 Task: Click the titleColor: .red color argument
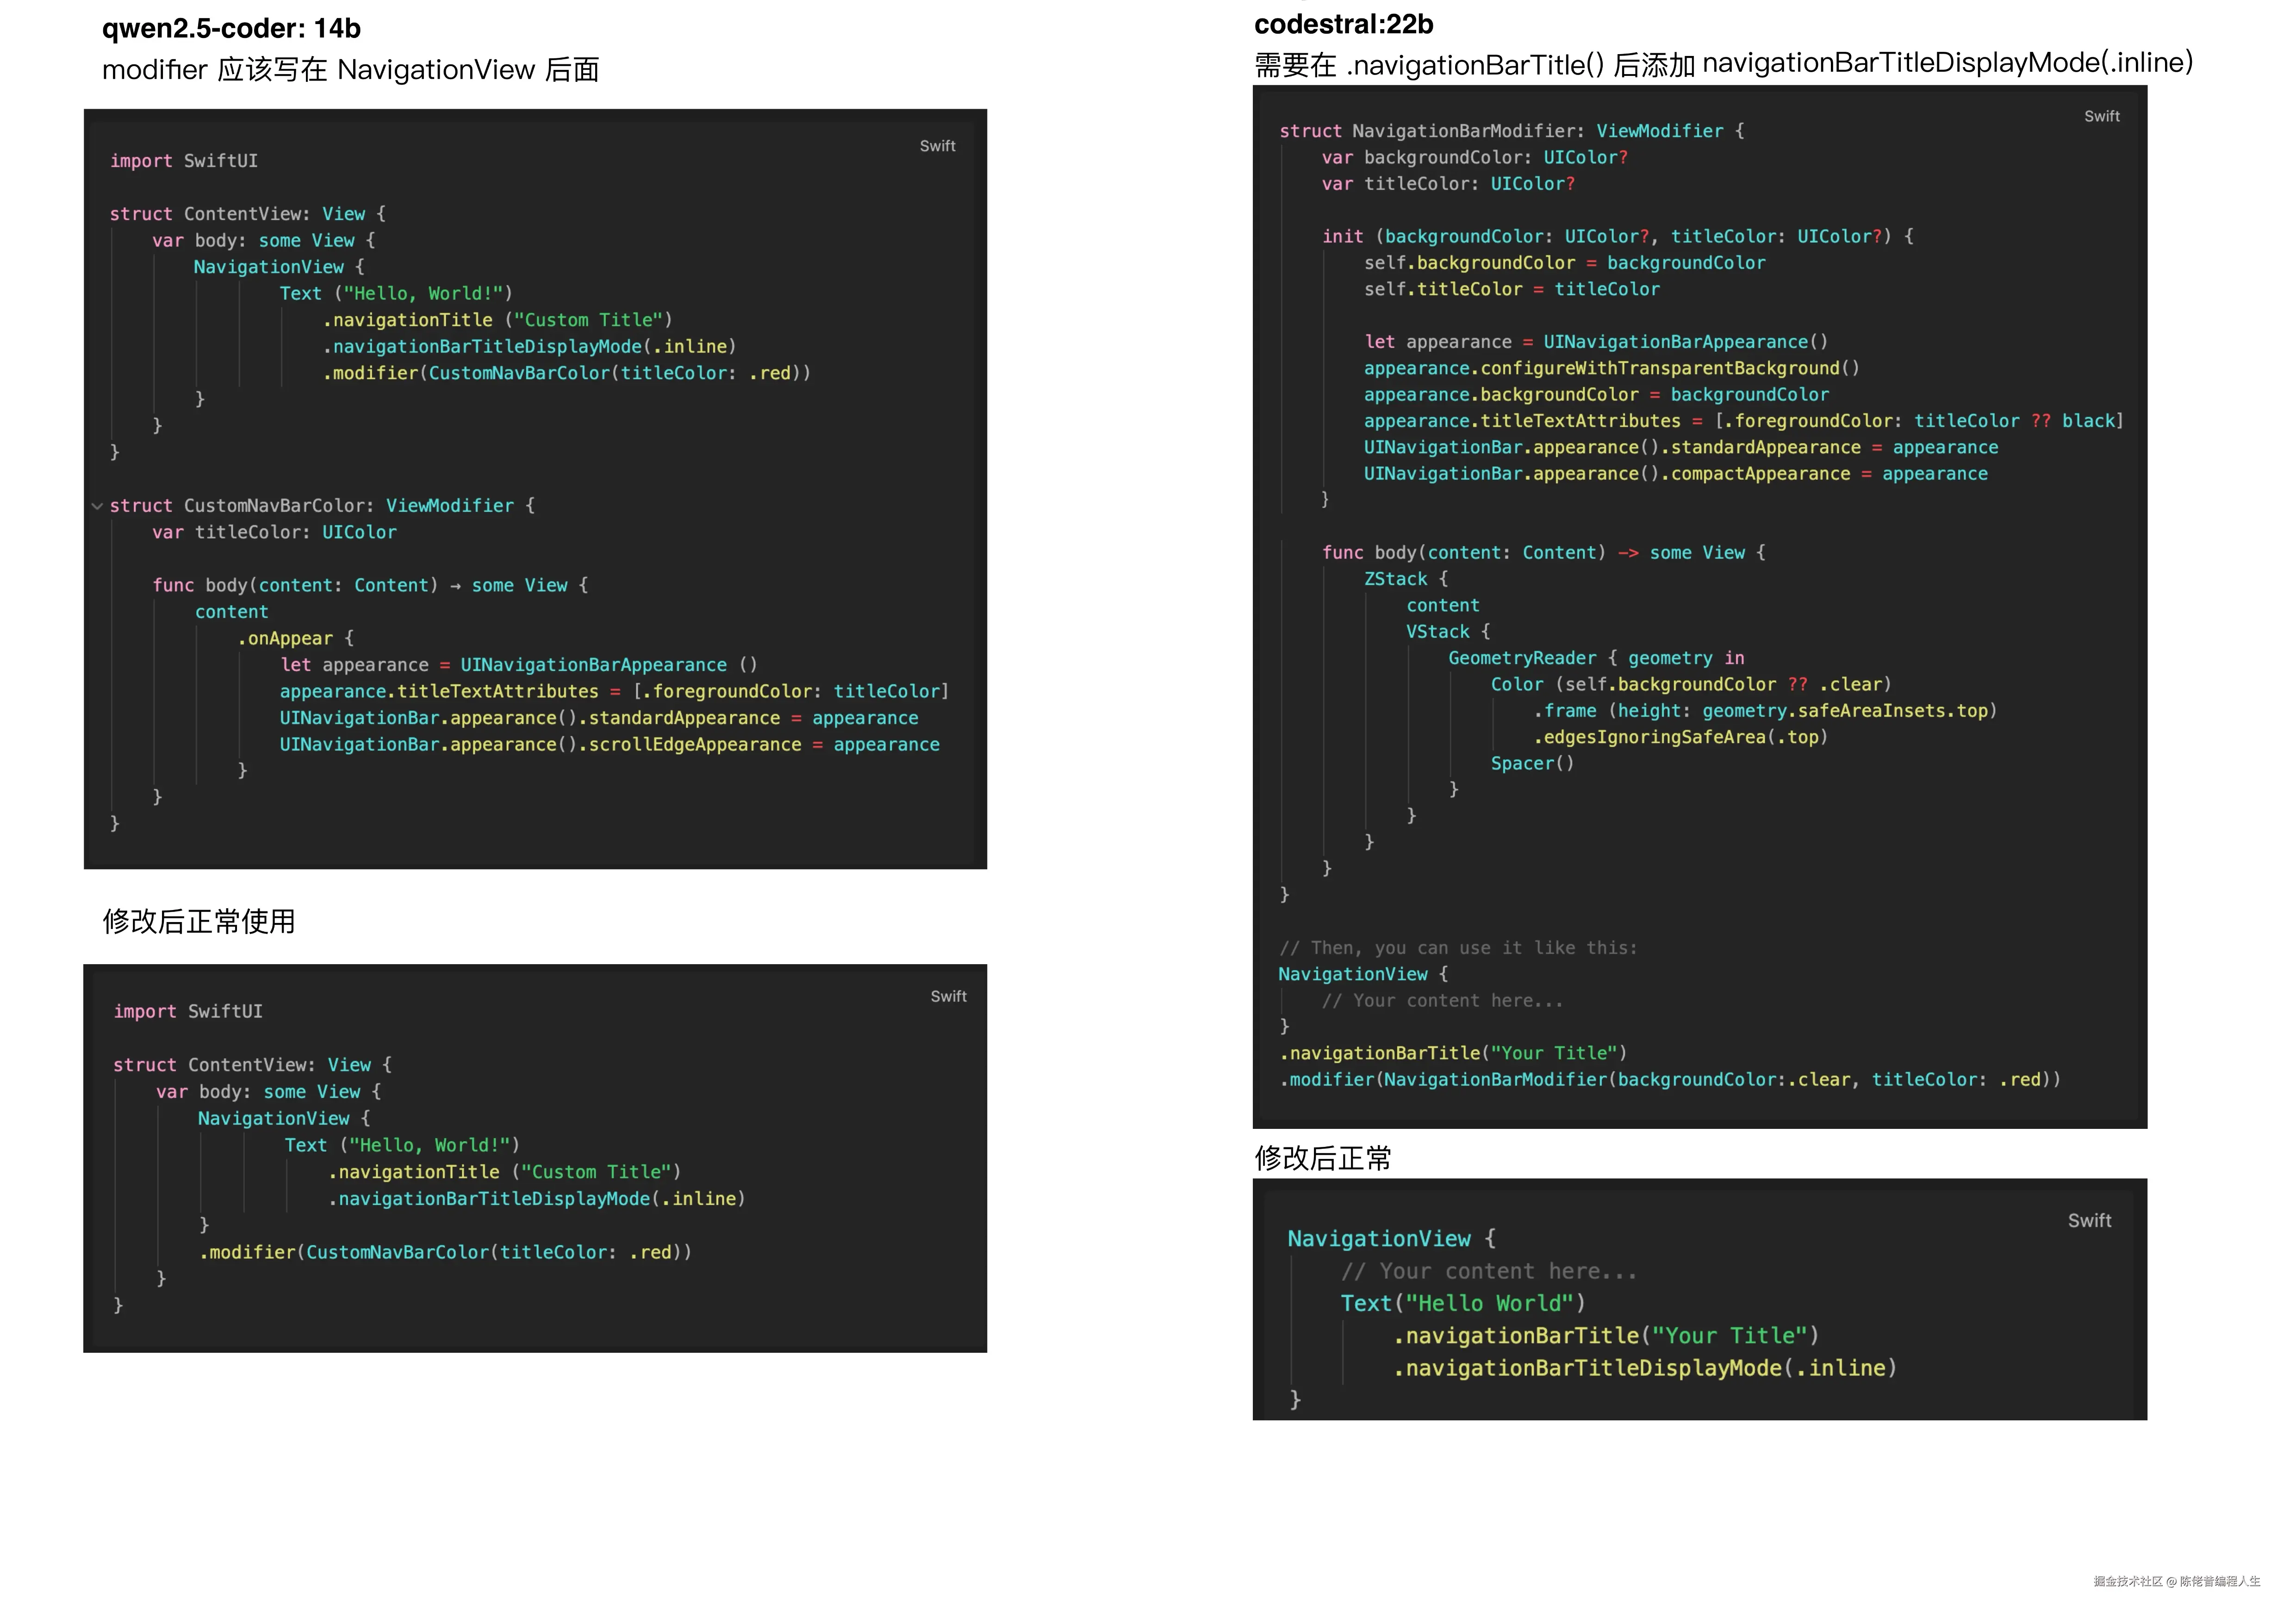(1962, 1079)
